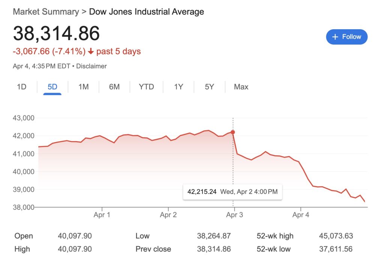Image resolution: width=384 pixels, height=263 pixels.
Task: Open the Disclaimer link
Action: pyautogui.click(x=91, y=66)
